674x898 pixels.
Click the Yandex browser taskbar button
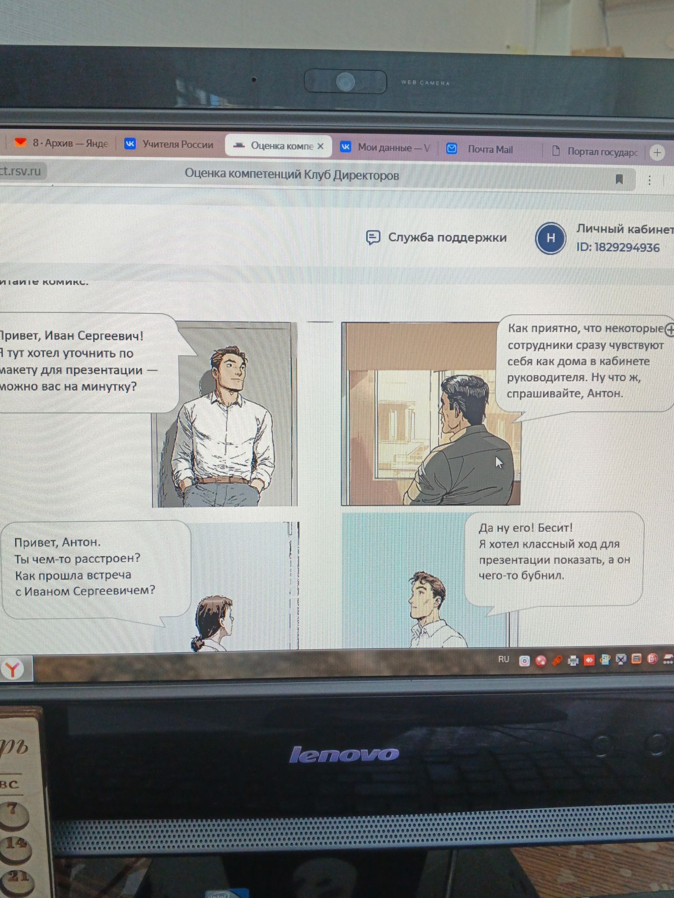[x=13, y=669]
